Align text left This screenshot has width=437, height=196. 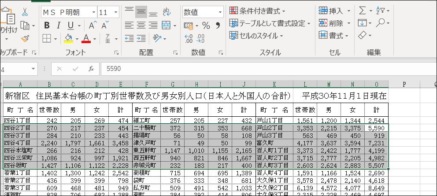129,26
